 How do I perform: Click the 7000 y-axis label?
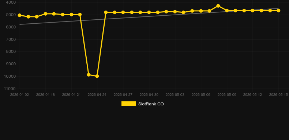click(x=11, y=39)
